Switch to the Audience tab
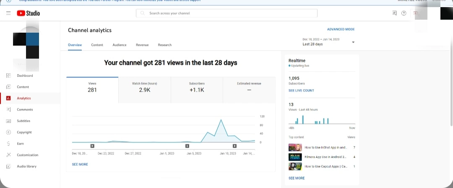The image size is (453, 188). click(119, 45)
